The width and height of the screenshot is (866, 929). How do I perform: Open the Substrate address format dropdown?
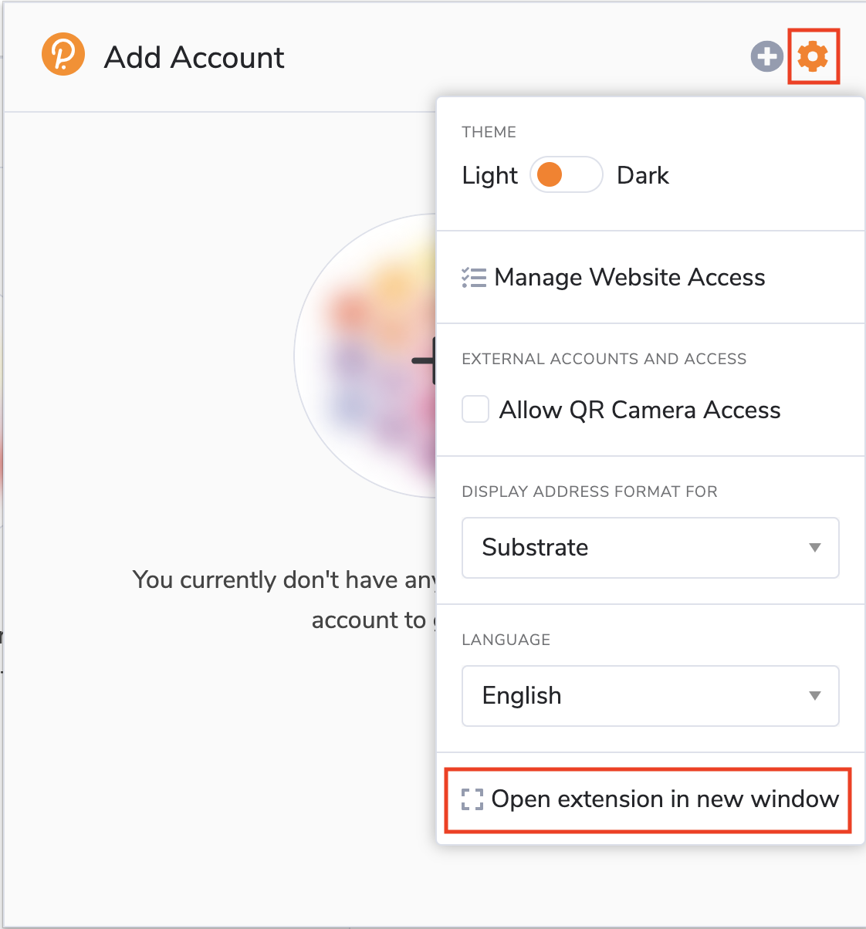[x=650, y=548]
